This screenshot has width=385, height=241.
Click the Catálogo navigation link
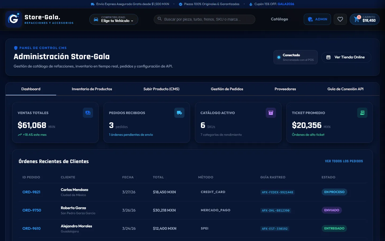279,19
